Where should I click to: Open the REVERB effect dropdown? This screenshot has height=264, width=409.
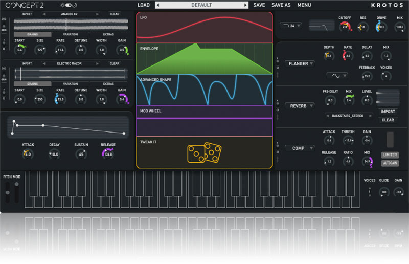[x=300, y=106]
